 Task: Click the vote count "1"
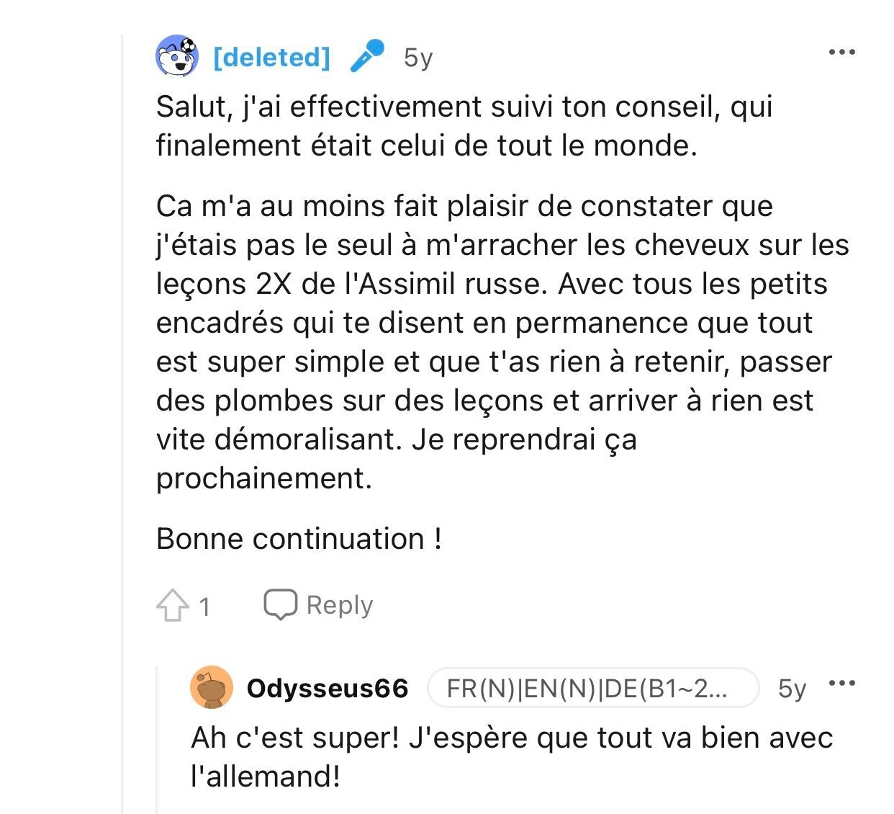point(204,607)
